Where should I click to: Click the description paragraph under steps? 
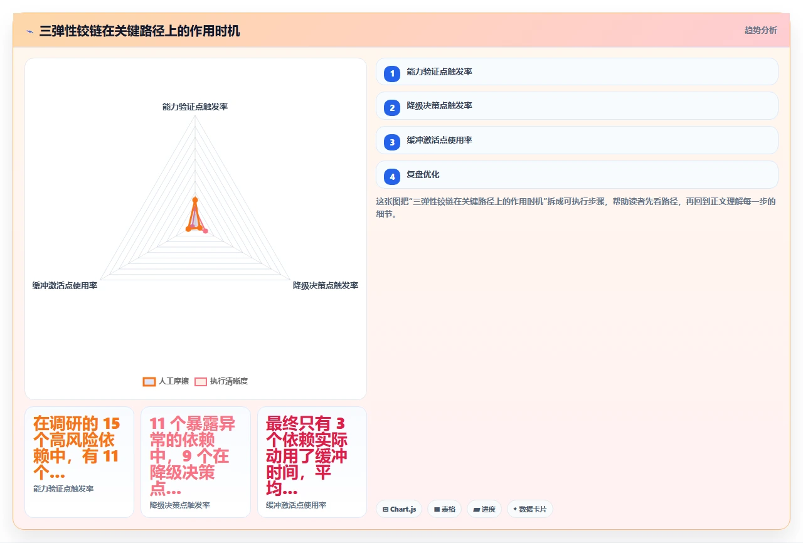click(577, 208)
